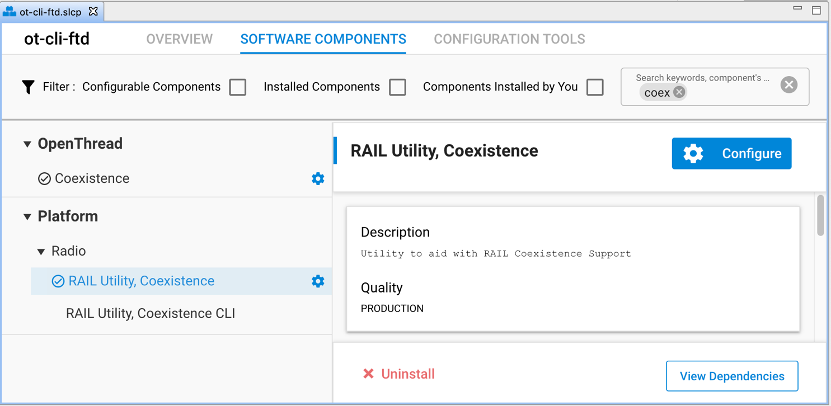Open View Dependencies

point(731,376)
